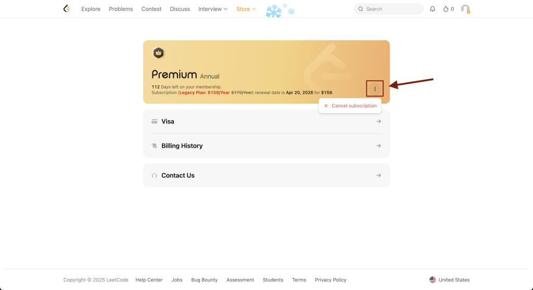Click the United States flag icon
Screen dimensions: 533x290
(x=433, y=280)
